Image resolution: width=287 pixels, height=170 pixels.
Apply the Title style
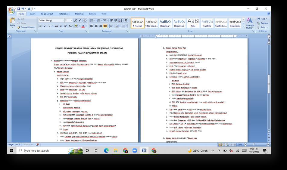click(193, 23)
